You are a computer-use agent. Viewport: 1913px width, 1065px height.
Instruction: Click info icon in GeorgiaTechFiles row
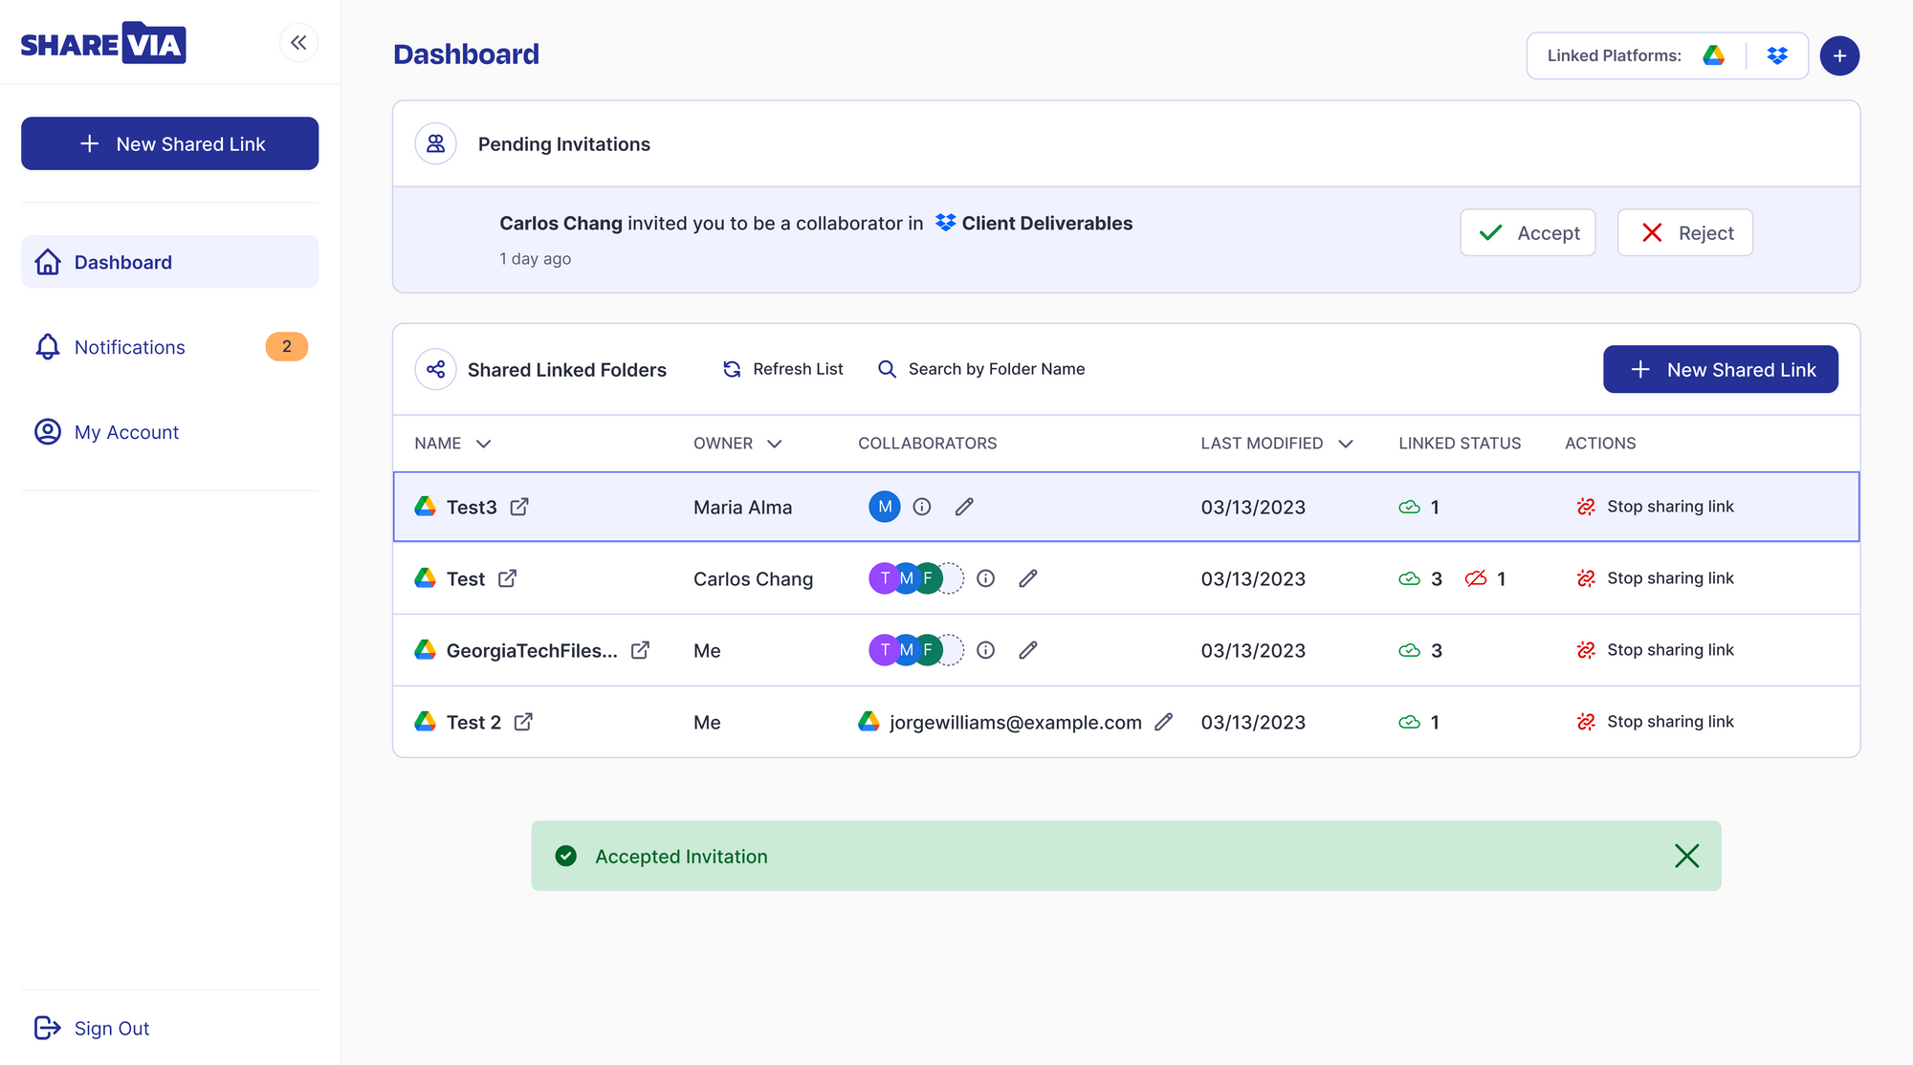pos(986,650)
